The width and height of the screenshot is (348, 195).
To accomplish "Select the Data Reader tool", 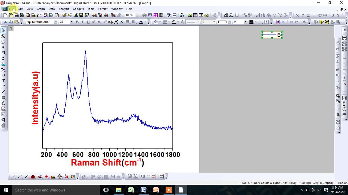I will [3, 53].
